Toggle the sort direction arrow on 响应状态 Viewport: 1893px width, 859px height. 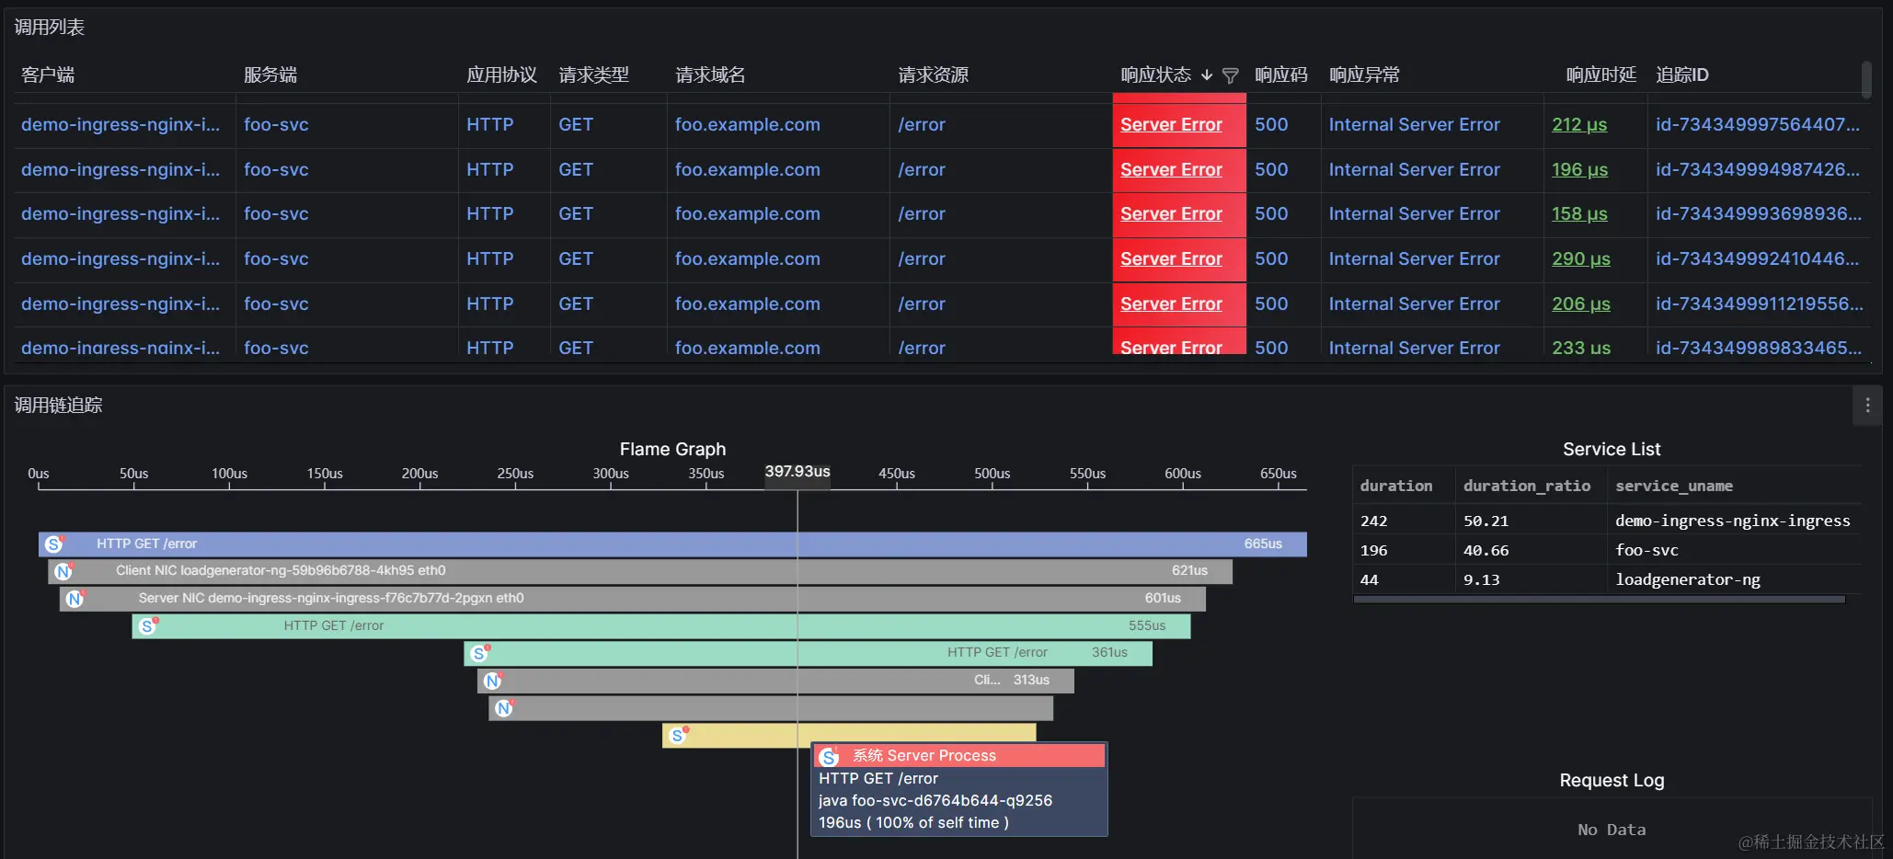pos(1207,75)
